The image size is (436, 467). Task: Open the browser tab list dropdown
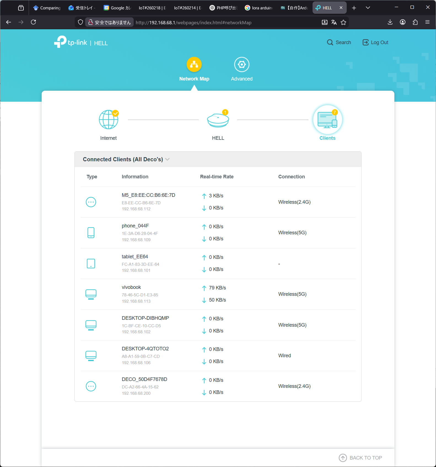[x=368, y=8]
